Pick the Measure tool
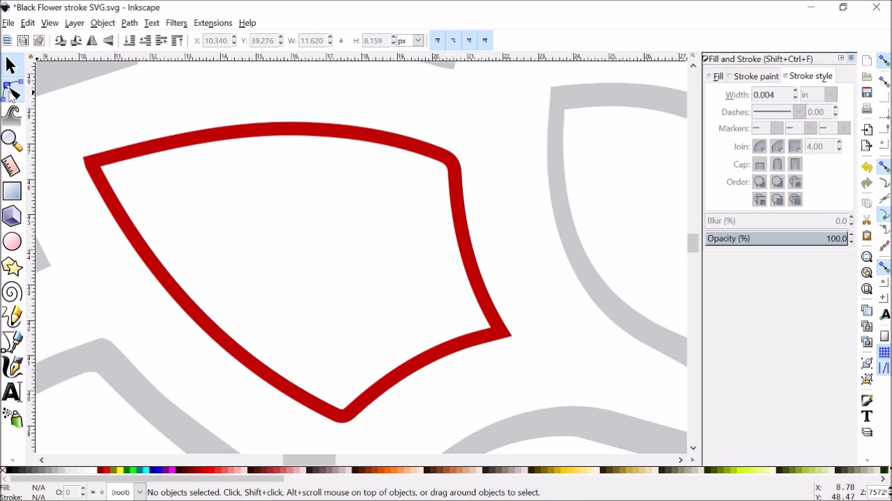The height and width of the screenshot is (501, 892). (x=11, y=166)
